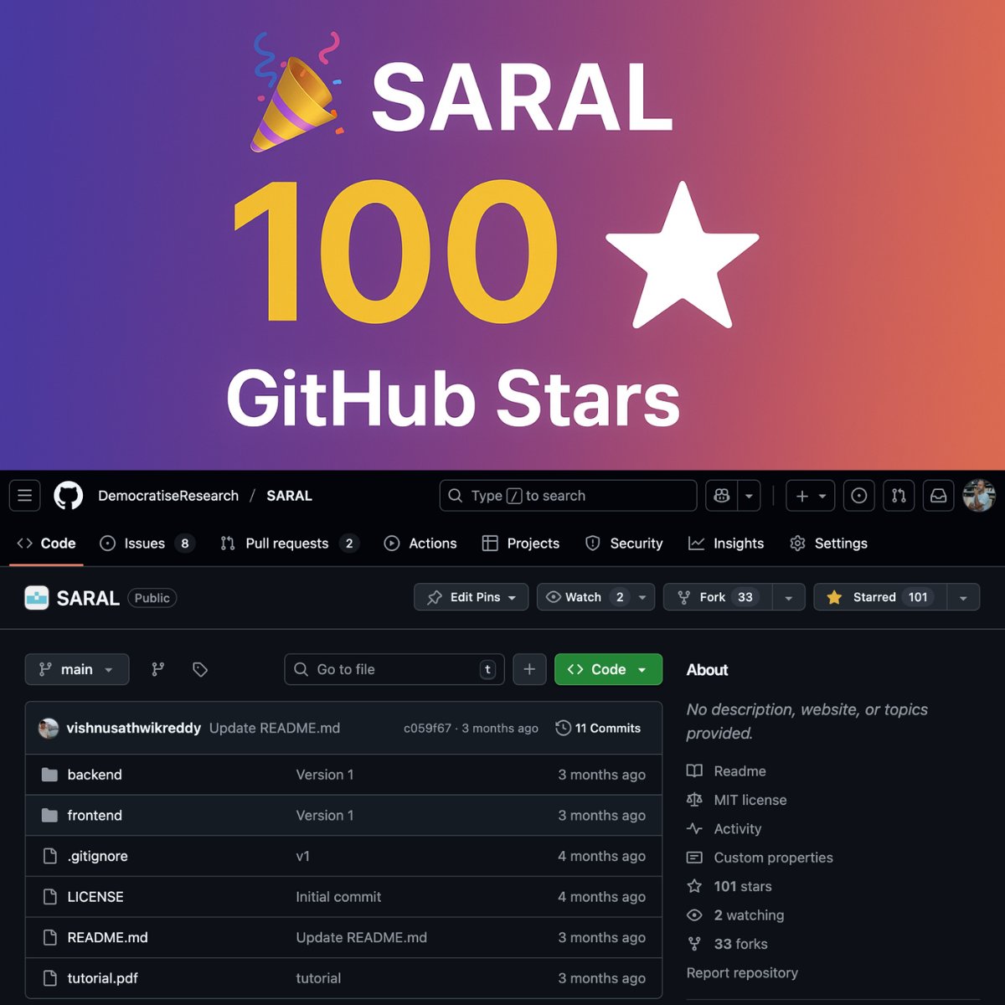1005x1005 pixels.
Task: Open the Pull requests tab
Action: (290, 544)
